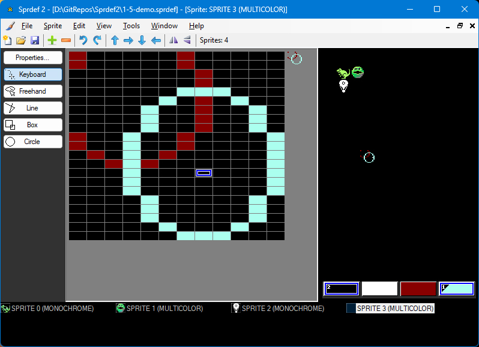Click the paintbrush app icon in the menu bar
The image size is (479, 347).
point(10,26)
